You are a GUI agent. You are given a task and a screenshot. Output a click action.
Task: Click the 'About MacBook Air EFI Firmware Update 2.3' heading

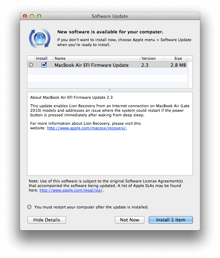[71, 97]
